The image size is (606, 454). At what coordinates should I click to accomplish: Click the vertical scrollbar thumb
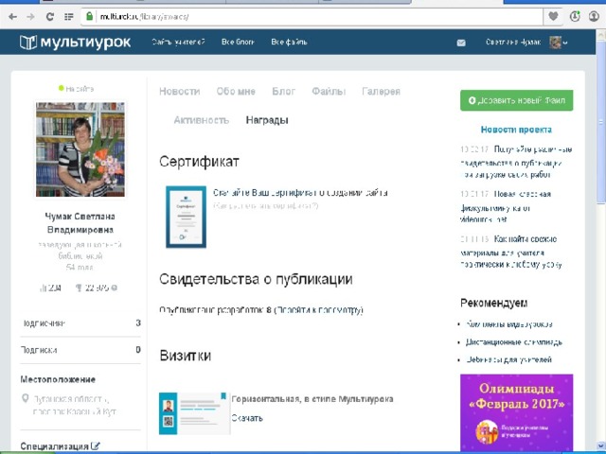[x=601, y=122]
